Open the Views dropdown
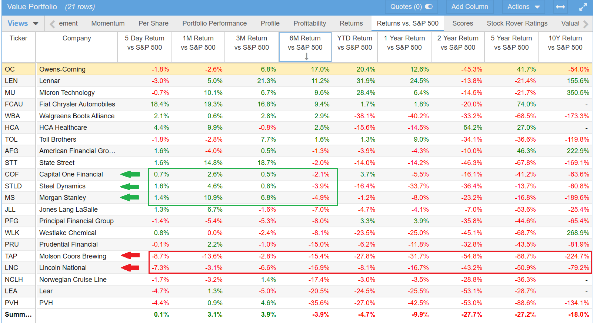The height and width of the screenshot is (323, 593). 23,23
